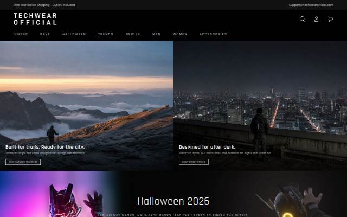Viewport: 347px width, 217px height.
Task: Click 'Built for trails. Ready for the city.' heading
Action: click(x=45, y=147)
